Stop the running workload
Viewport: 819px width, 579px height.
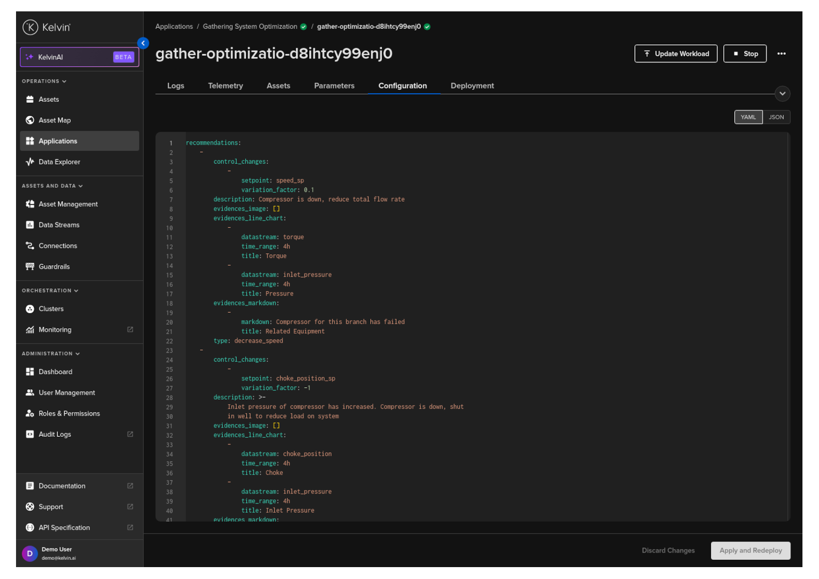[x=745, y=54]
